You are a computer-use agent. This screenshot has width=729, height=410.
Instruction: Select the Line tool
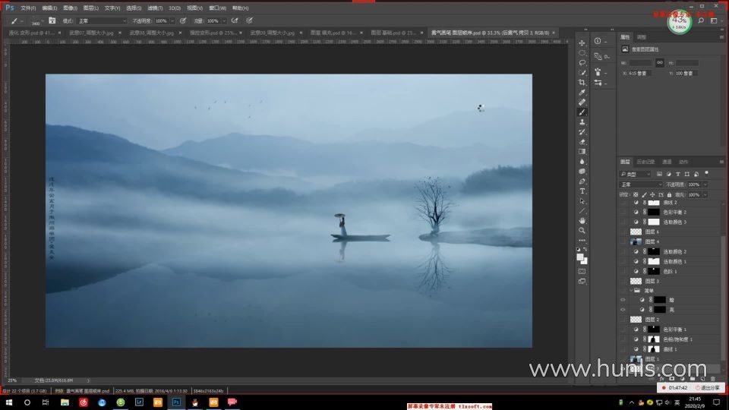[x=582, y=211]
